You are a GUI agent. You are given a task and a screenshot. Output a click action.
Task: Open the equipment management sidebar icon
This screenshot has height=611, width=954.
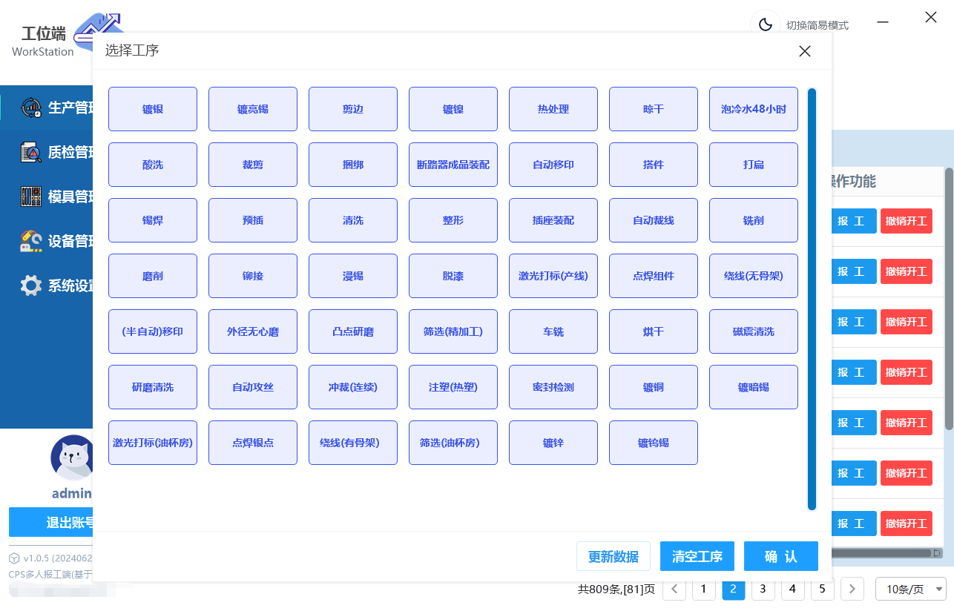pos(31,241)
